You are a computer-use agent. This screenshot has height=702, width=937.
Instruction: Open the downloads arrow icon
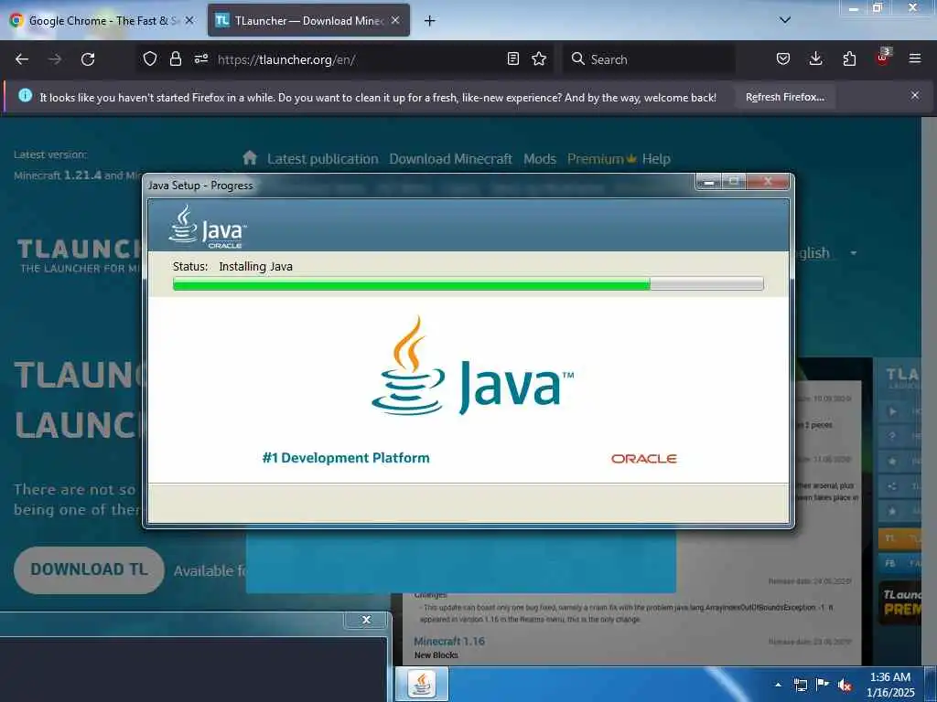point(815,58)
